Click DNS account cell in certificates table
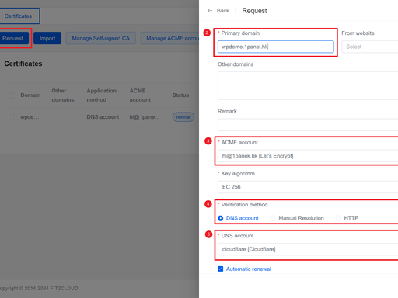The width and height of the screenshot is (398, 298). click(x=103, y=117)
